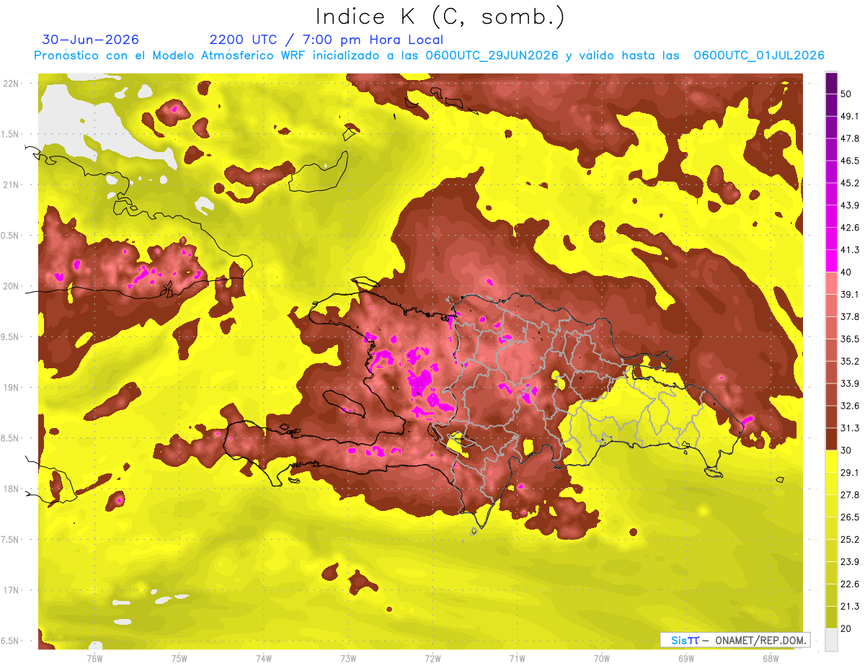Click the legend value '35.2'

coord(849,361)
